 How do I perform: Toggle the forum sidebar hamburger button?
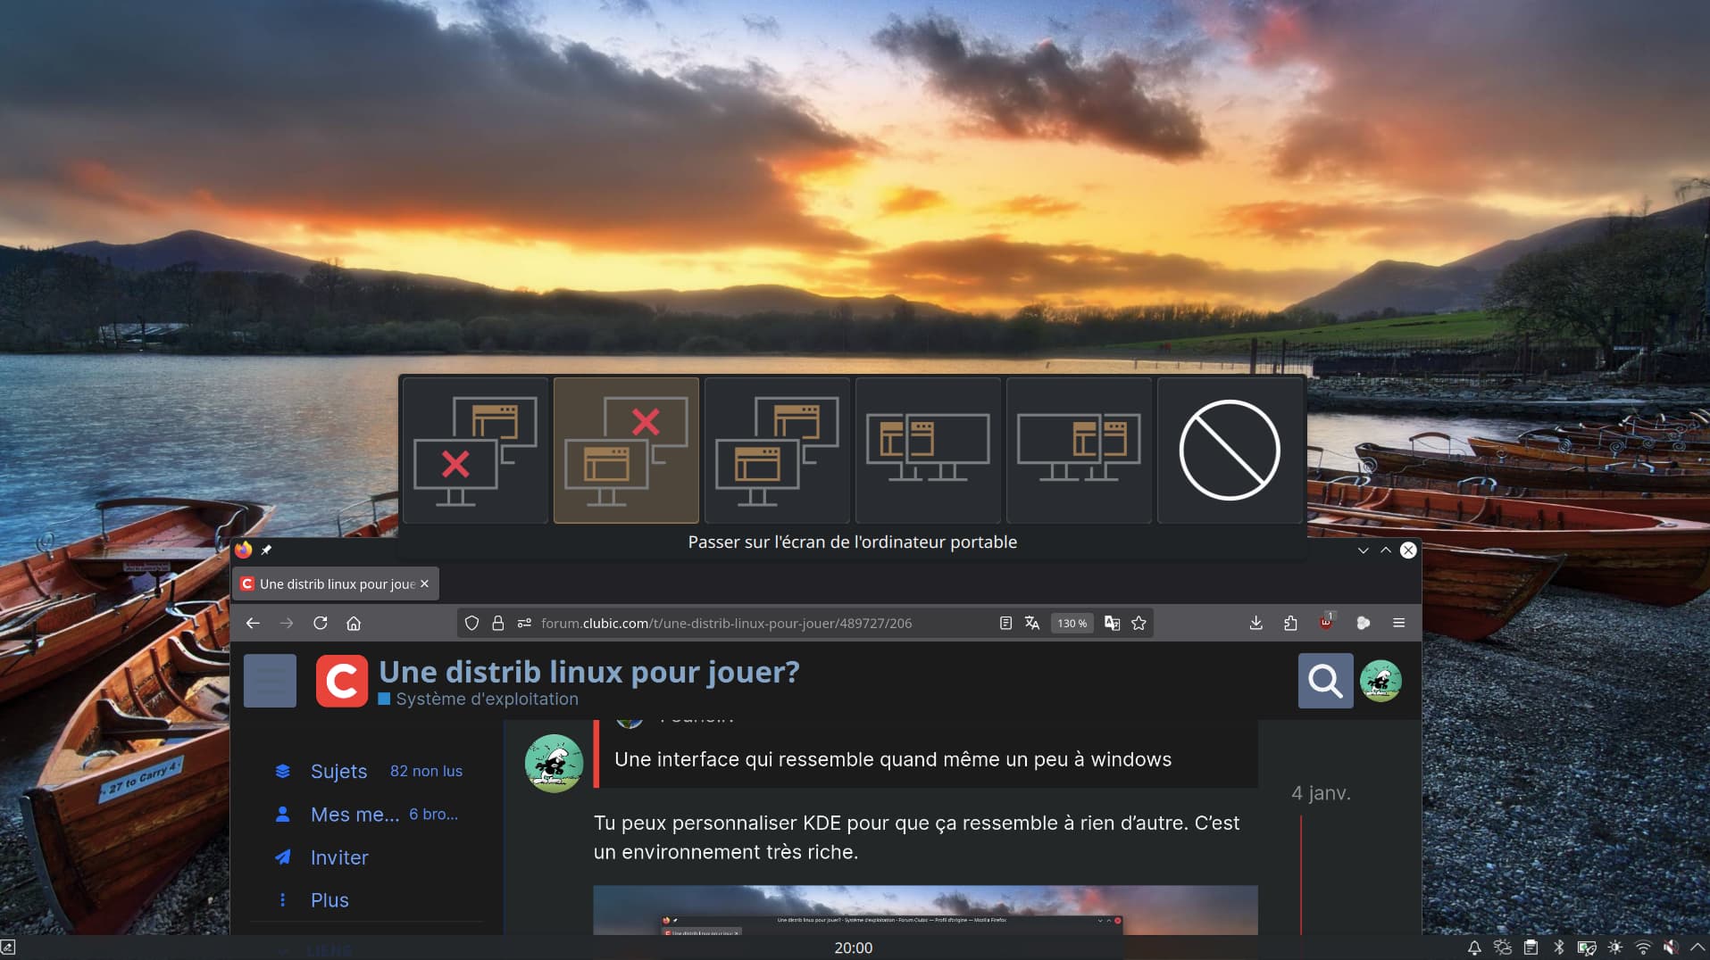pos(270,682)
